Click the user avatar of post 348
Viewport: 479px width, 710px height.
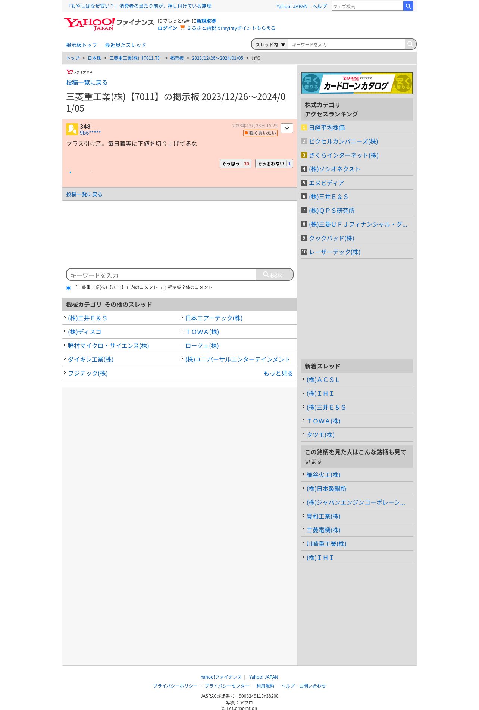tap(72, 129)
